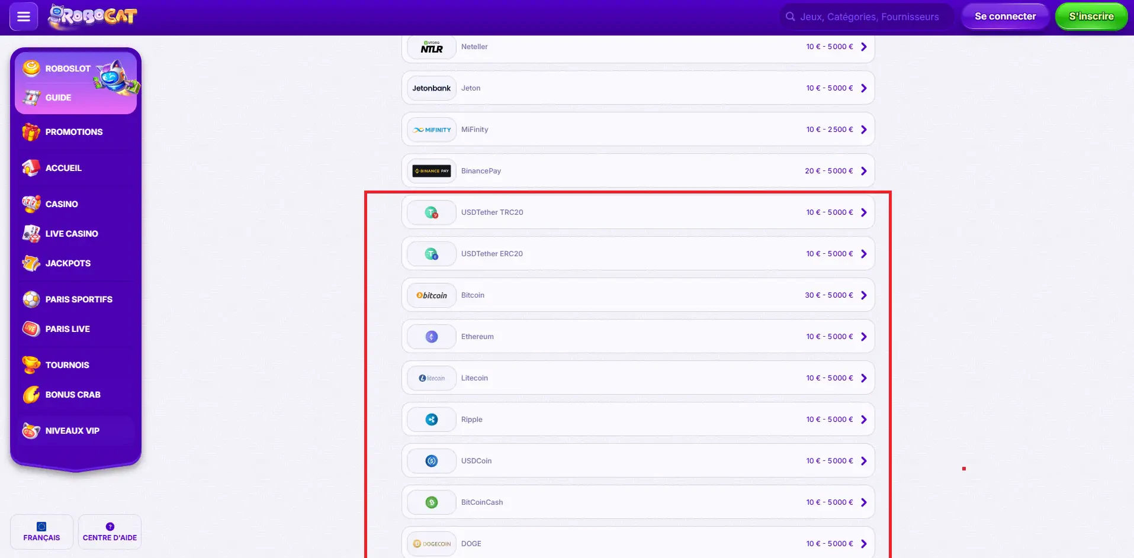The image size is (1134, 558).
Task: Click the Neteller NTLR logo
Action: pyautogui.click(x=432, y=47)
